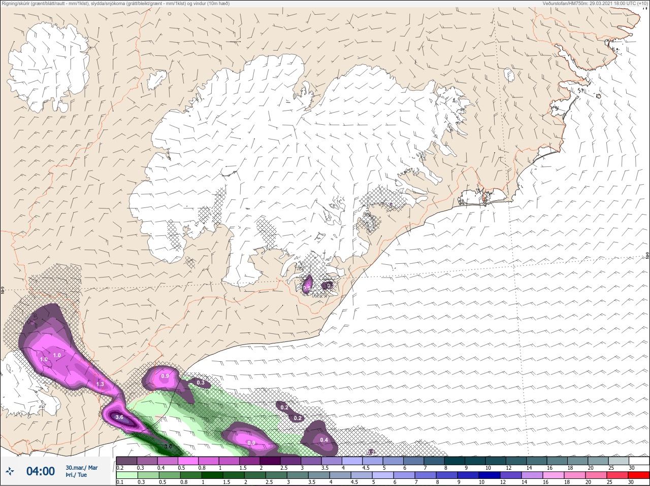Pick the bright red rain swatch at 30
This screenshot has height=486, width=650.
click(640, 475)
